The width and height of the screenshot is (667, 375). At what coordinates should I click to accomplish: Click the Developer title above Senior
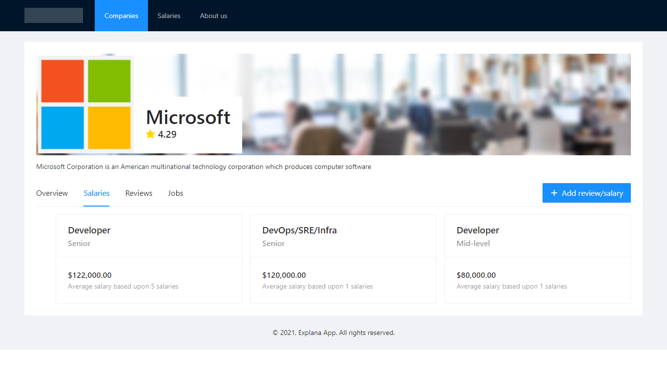(89, 230)
